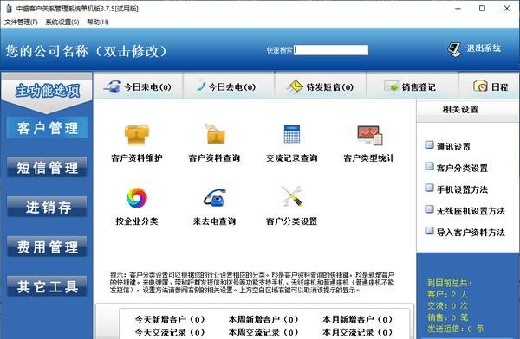Click the 发送短信: 0 条 statistic
Image resolution: width=520 pixels, height=339 pixels.
click(456, 329)
